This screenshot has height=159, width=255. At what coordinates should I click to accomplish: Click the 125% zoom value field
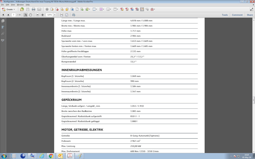pyautogui.click(x=49, y=15)
